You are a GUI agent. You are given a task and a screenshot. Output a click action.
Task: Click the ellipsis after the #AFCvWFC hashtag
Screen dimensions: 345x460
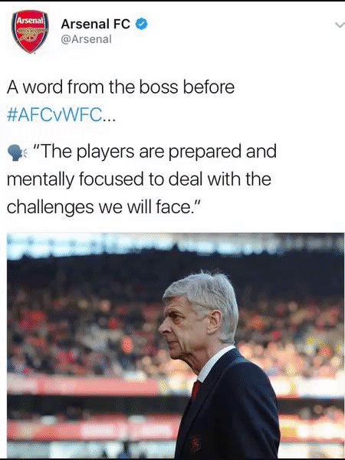click(x=109, y=120)
